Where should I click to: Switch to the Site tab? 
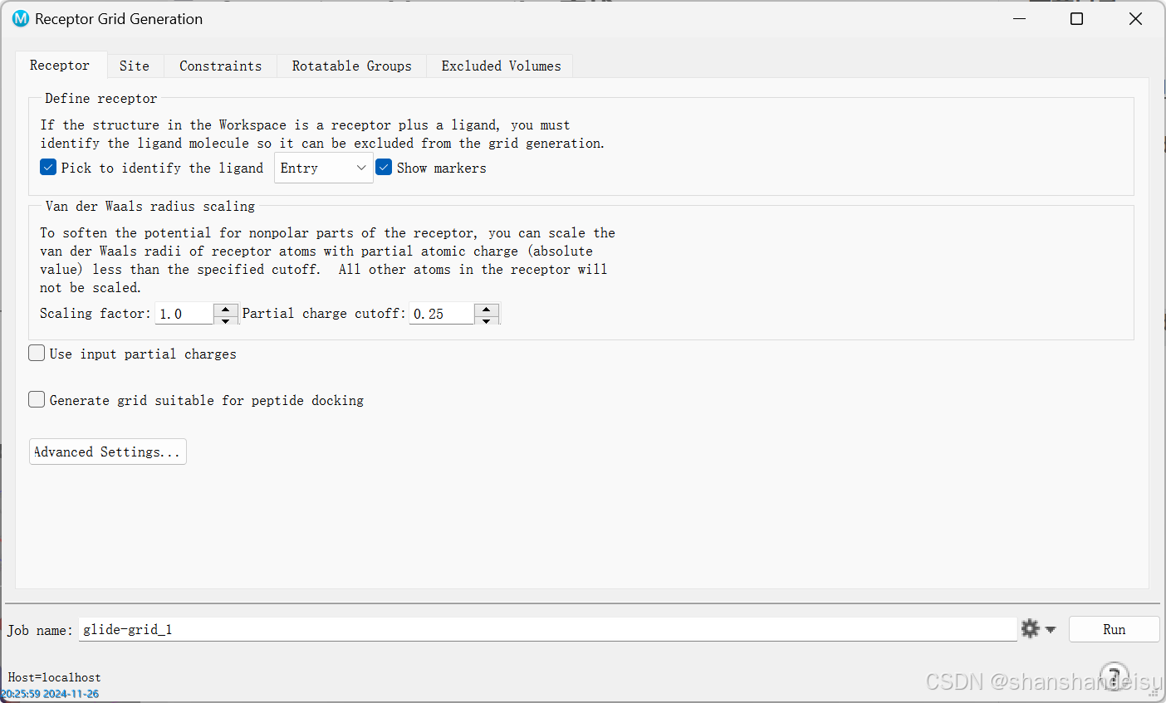(135, 66)
